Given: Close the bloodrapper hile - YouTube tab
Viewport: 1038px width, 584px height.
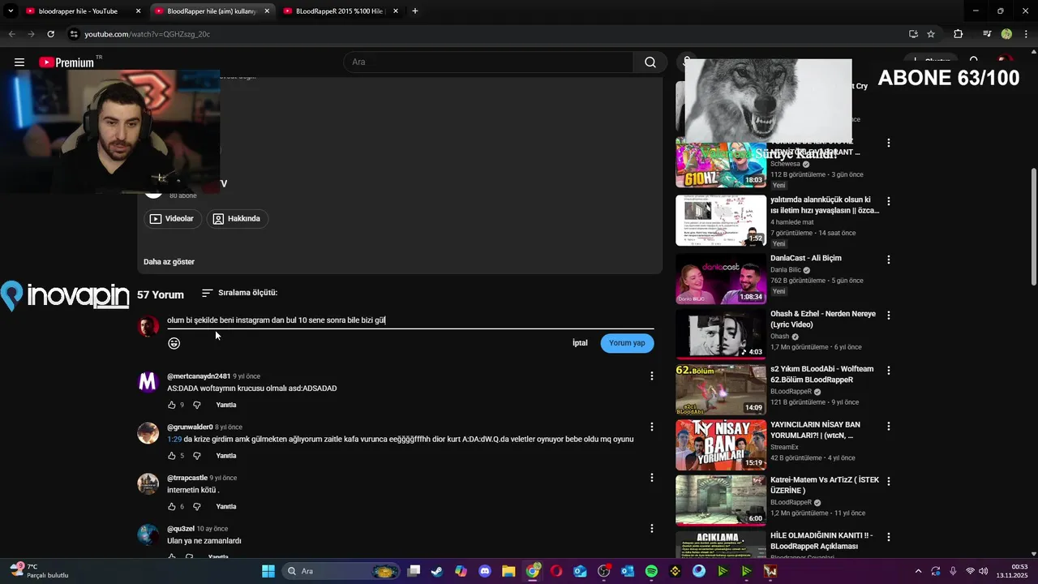Looking at the screenshot, I should (x=138, y=11).
